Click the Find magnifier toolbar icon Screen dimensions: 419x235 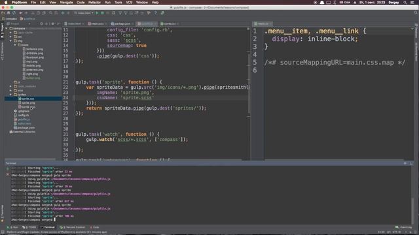50,13
